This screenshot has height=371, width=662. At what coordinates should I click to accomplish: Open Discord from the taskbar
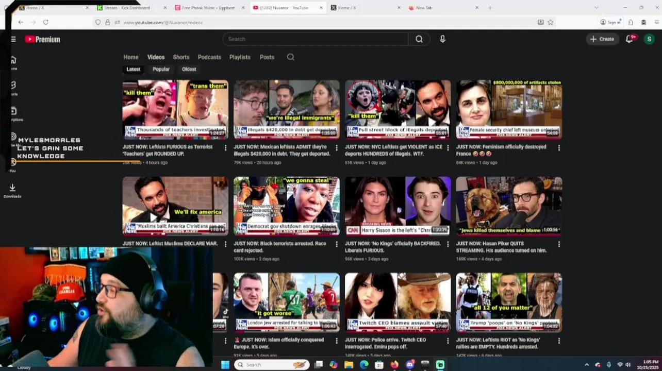(x=410, y=365)
